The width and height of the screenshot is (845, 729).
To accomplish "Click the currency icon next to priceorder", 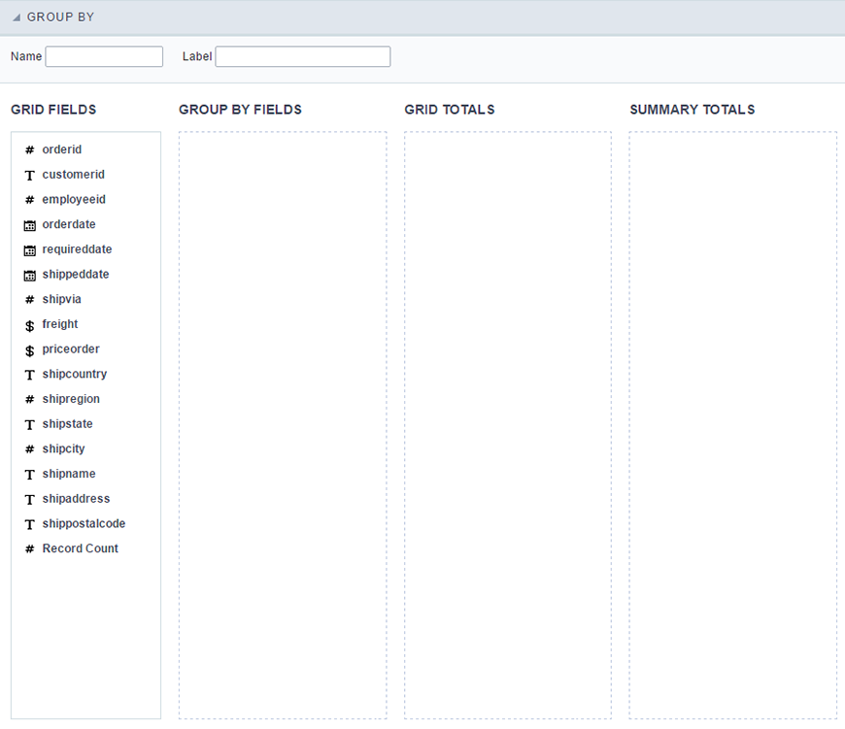I will pyautogui.click(x=28, y=348).
